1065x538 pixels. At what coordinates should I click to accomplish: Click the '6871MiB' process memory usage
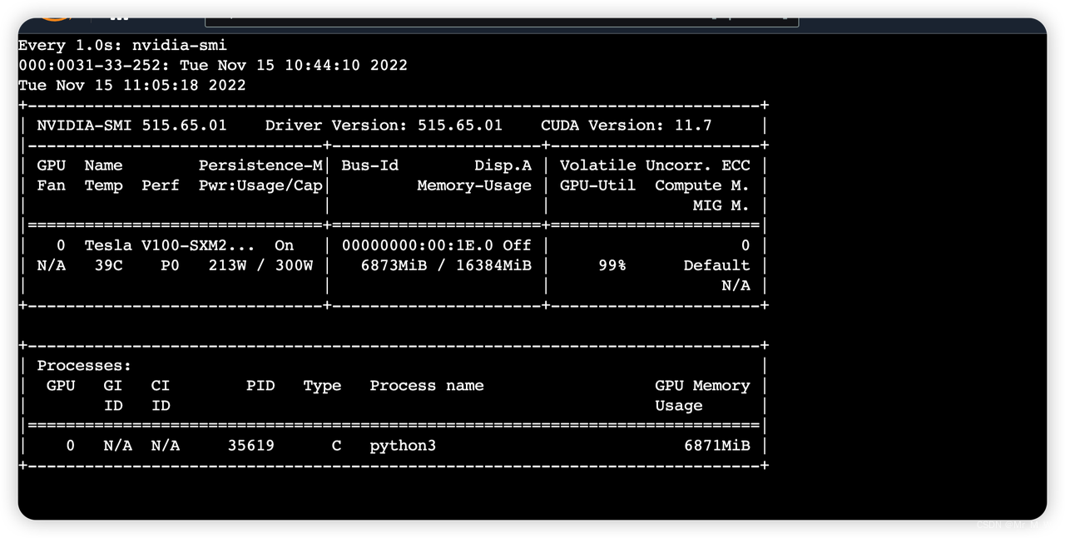[x=716, y=446]
